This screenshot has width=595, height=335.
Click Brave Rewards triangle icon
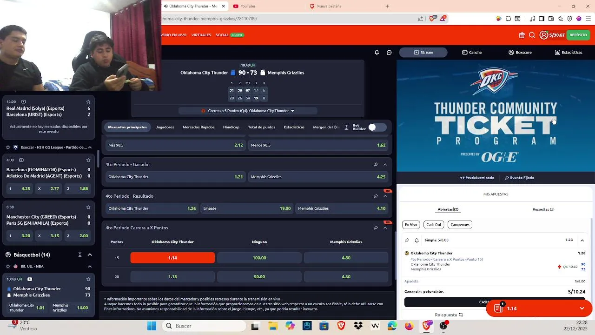pos(442,19)
